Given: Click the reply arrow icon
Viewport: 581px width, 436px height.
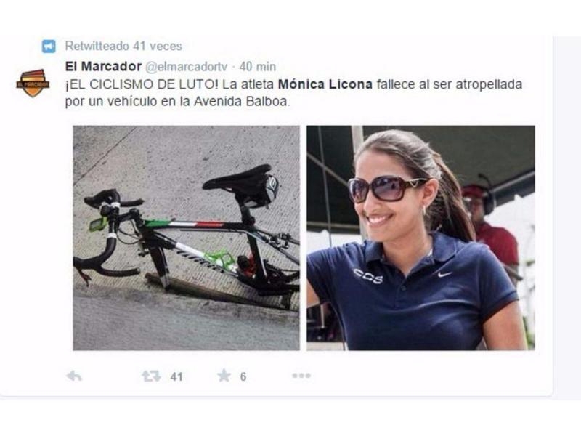Looking at the screenshot, I should 74,376.
